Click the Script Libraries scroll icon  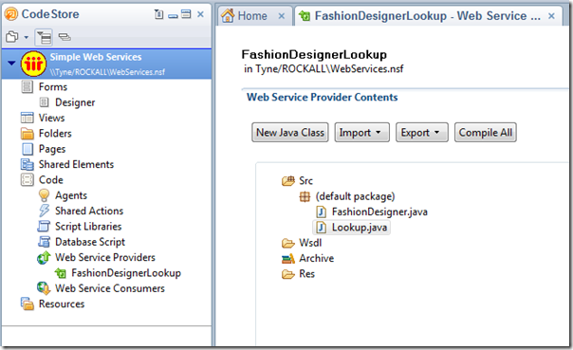(44, 227)
